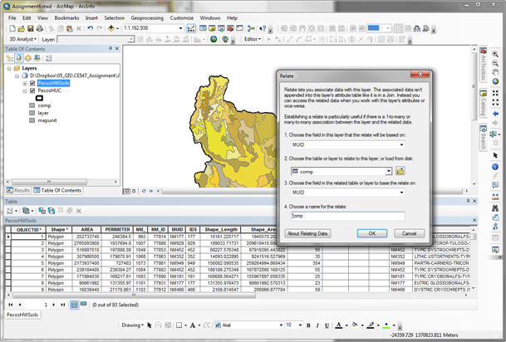The width and height of the screenshot is (506, 342).
Task: Open the Geoprocessing menu
Action: (x=147, y=18)
